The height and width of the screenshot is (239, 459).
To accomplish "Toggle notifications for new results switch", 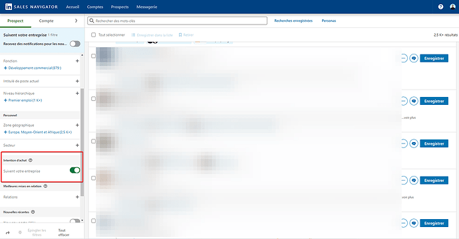I will click(75, 44).
